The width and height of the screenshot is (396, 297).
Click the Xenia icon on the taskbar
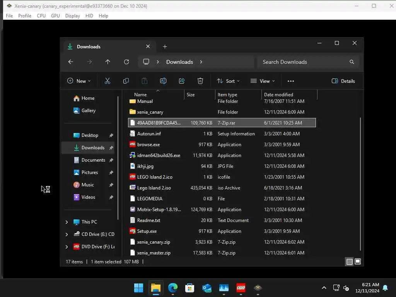258,288
